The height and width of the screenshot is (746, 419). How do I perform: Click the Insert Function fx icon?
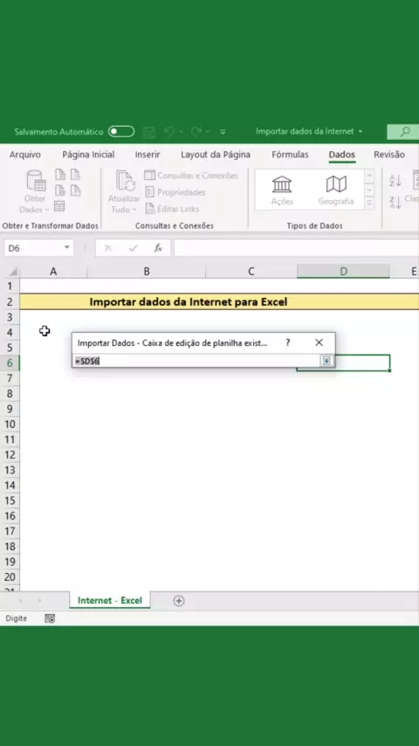tap(158, 248)
